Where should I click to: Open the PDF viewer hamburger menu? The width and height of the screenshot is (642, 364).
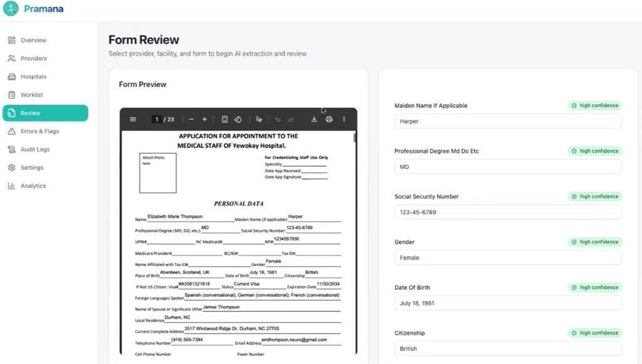[x=133, y=119]
